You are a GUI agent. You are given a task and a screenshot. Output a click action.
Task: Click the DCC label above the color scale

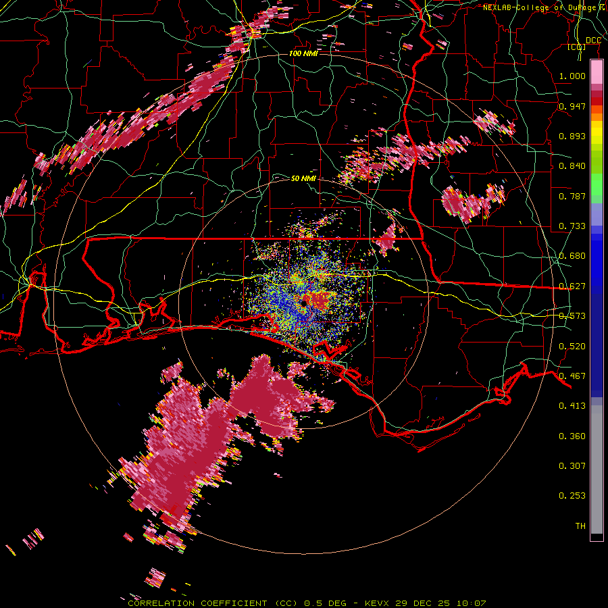pyautogui.click(x=593, y=41)
